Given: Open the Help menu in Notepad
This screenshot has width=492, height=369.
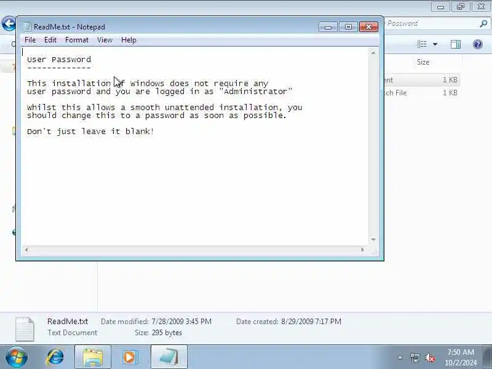Looking at the screenshot, I should pos(129,40).
